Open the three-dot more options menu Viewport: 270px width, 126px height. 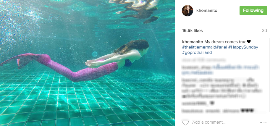point(263,122)
